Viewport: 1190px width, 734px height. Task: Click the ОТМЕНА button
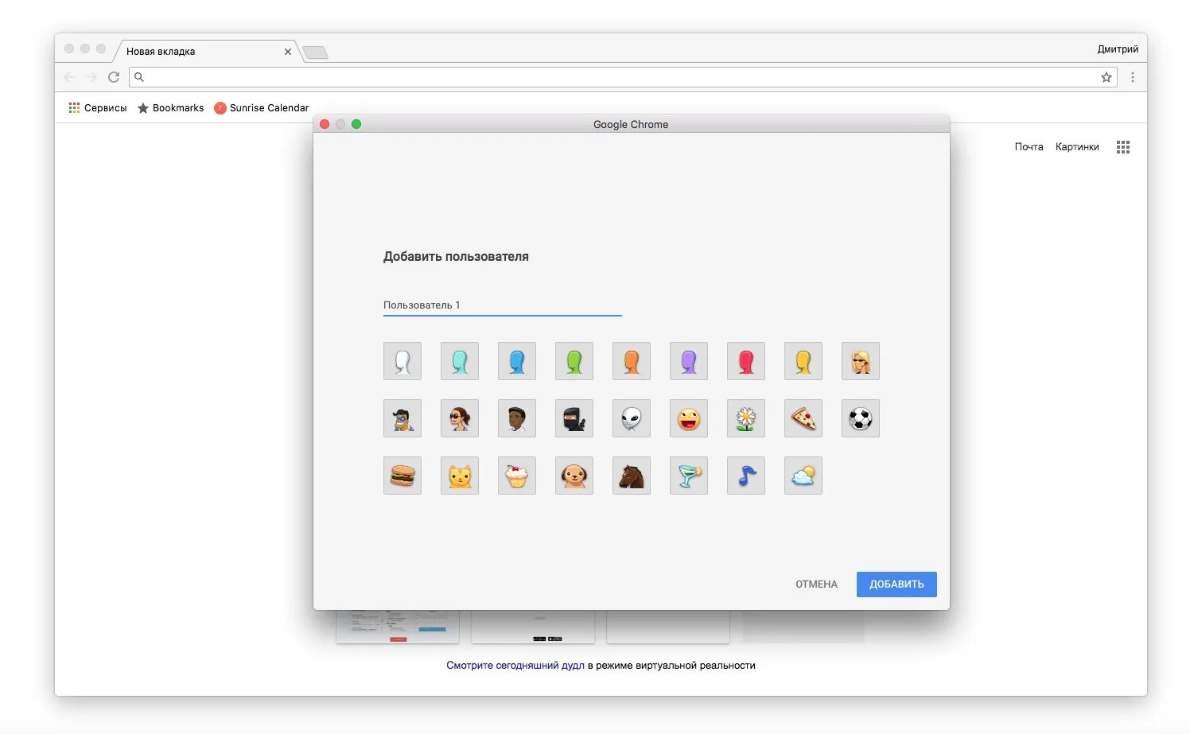point(816,584)
